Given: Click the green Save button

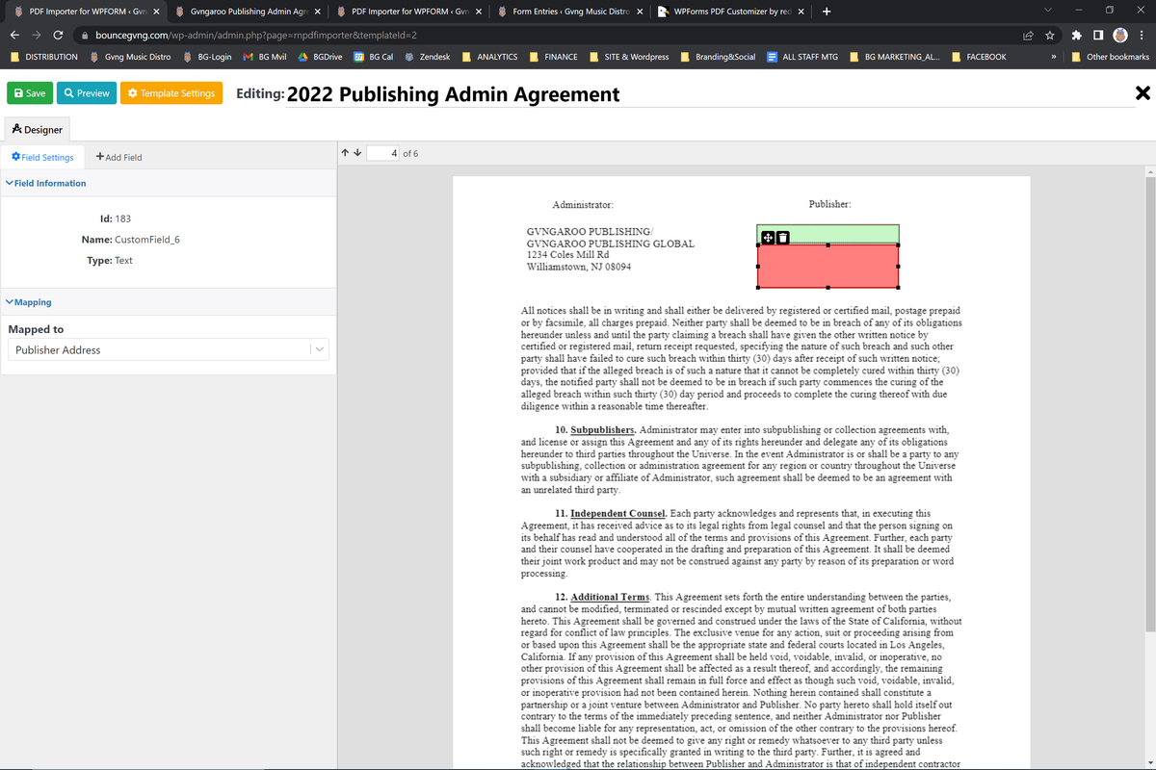Looking at the screenshot, I should tap(30, 93).
